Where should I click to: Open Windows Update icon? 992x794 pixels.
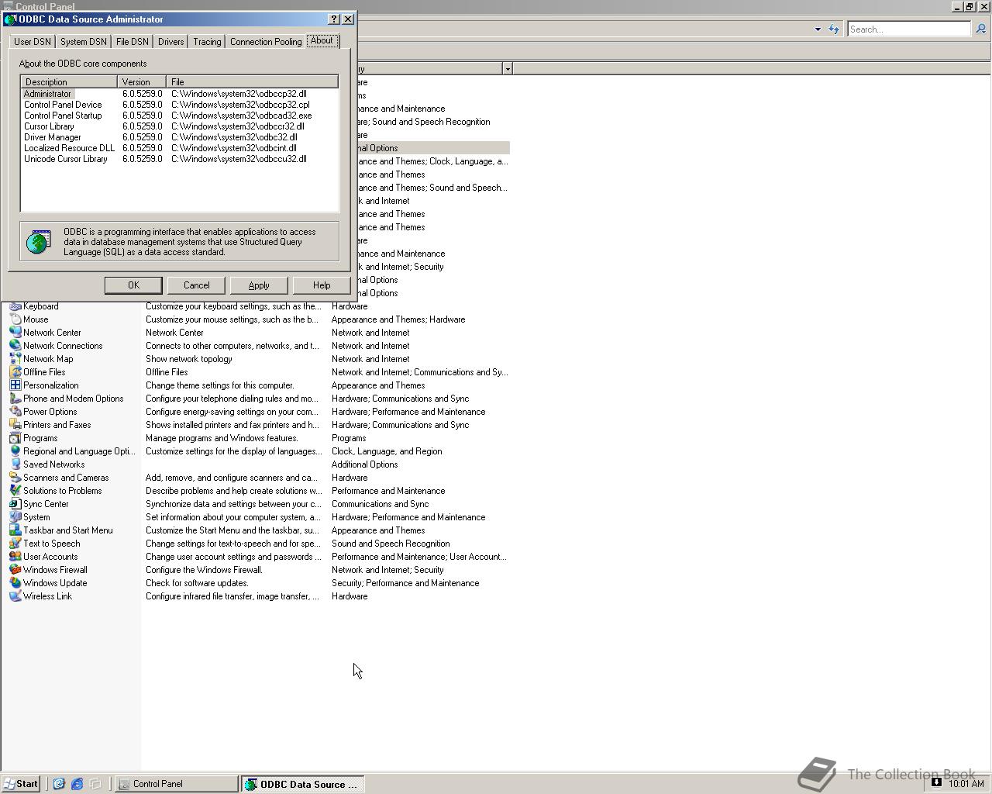(15, 583)
